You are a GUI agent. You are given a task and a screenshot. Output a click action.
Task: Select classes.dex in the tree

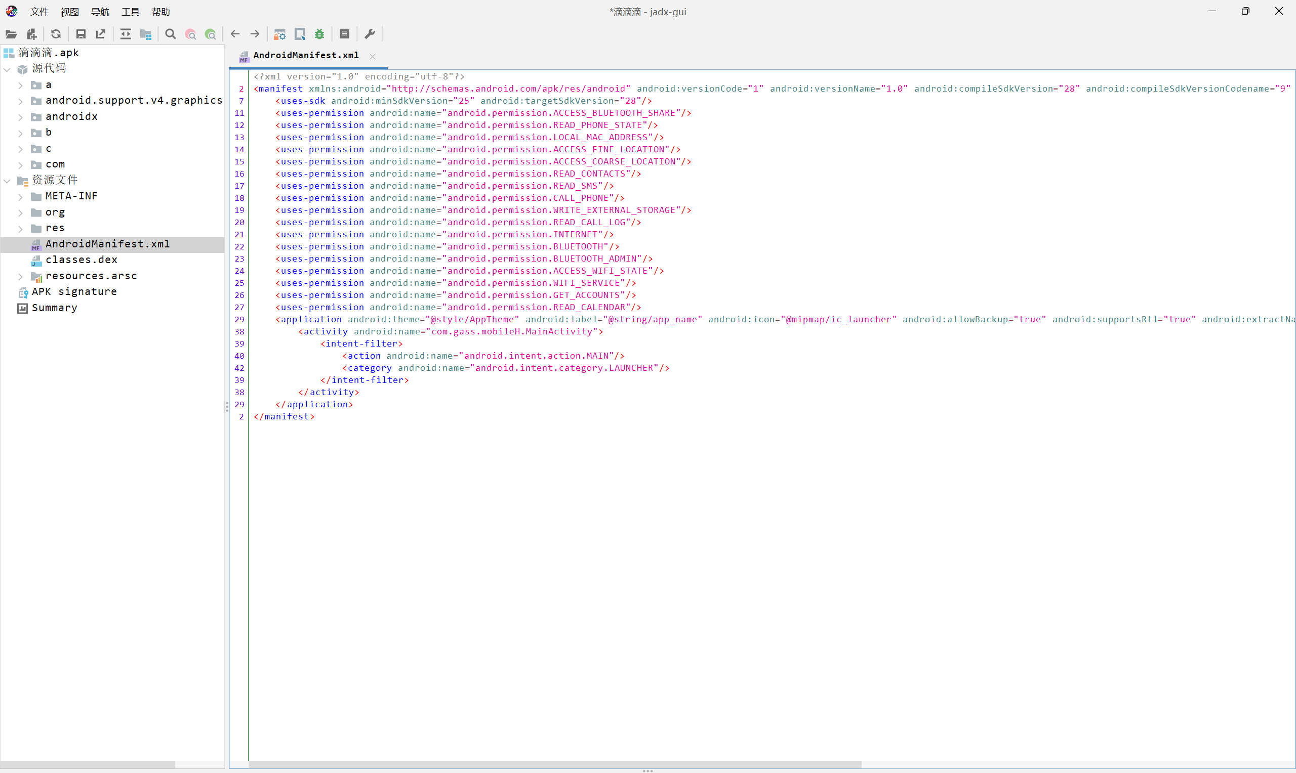pos(82,260)
